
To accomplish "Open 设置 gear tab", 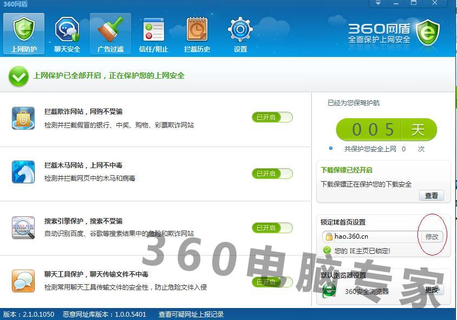I will (240, 34).
